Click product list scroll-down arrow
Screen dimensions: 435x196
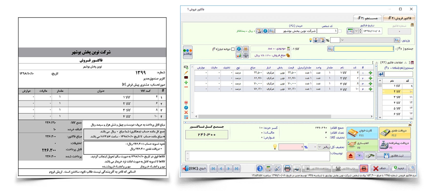click(380, 117)
